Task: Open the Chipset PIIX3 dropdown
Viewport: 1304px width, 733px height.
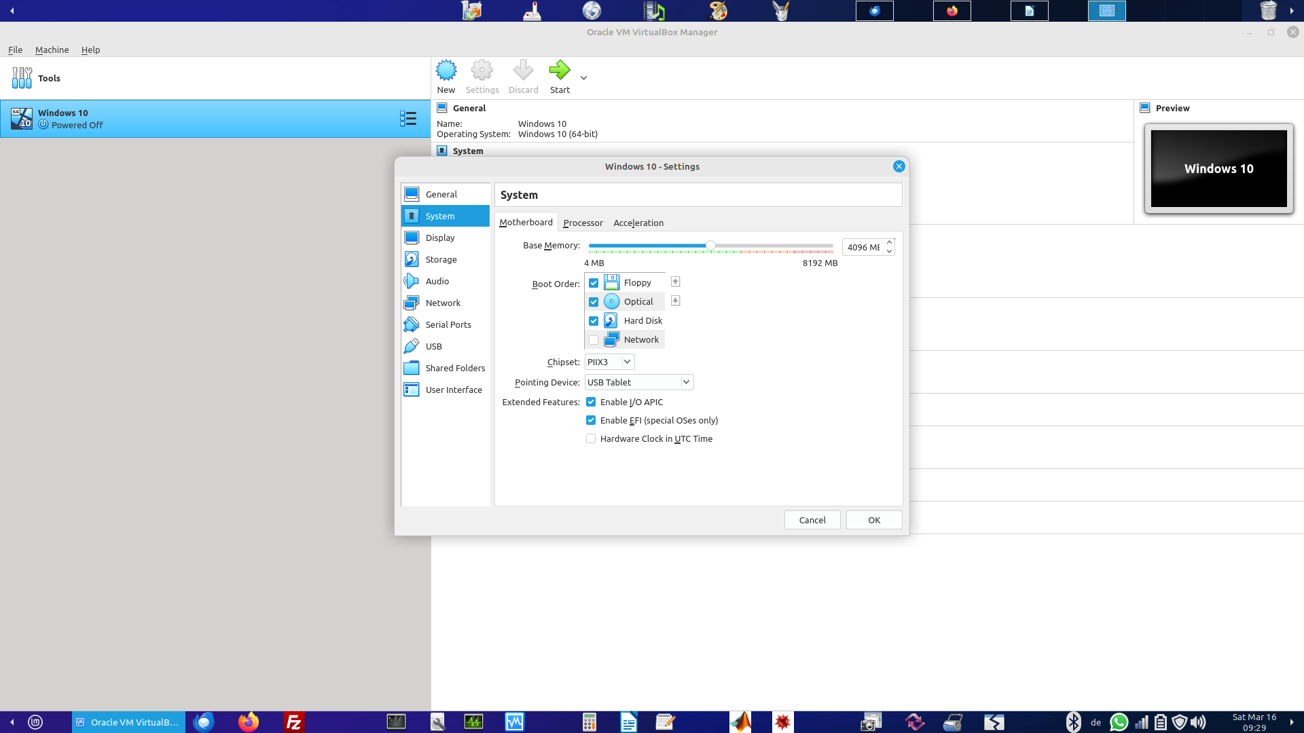Action: pyautogui.click(x=609, y=362)
